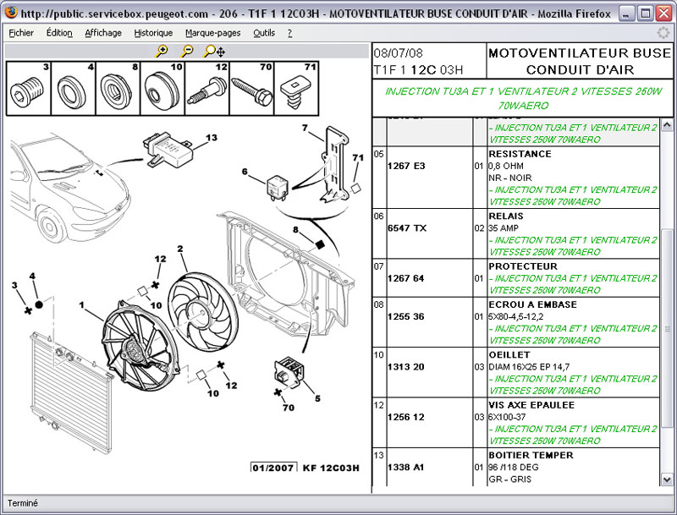Close the Firefox window
The height and width of the screenshot is (515, 677).
(x=664, y=14)
